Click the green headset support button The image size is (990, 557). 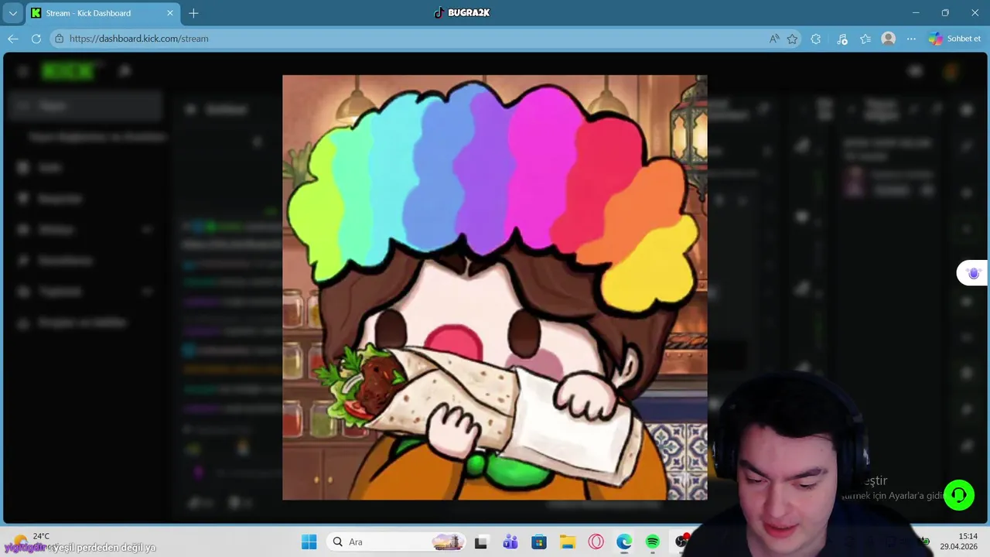[959, 495]
